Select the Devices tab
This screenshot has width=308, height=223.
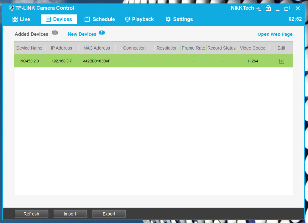click(59, 19)
